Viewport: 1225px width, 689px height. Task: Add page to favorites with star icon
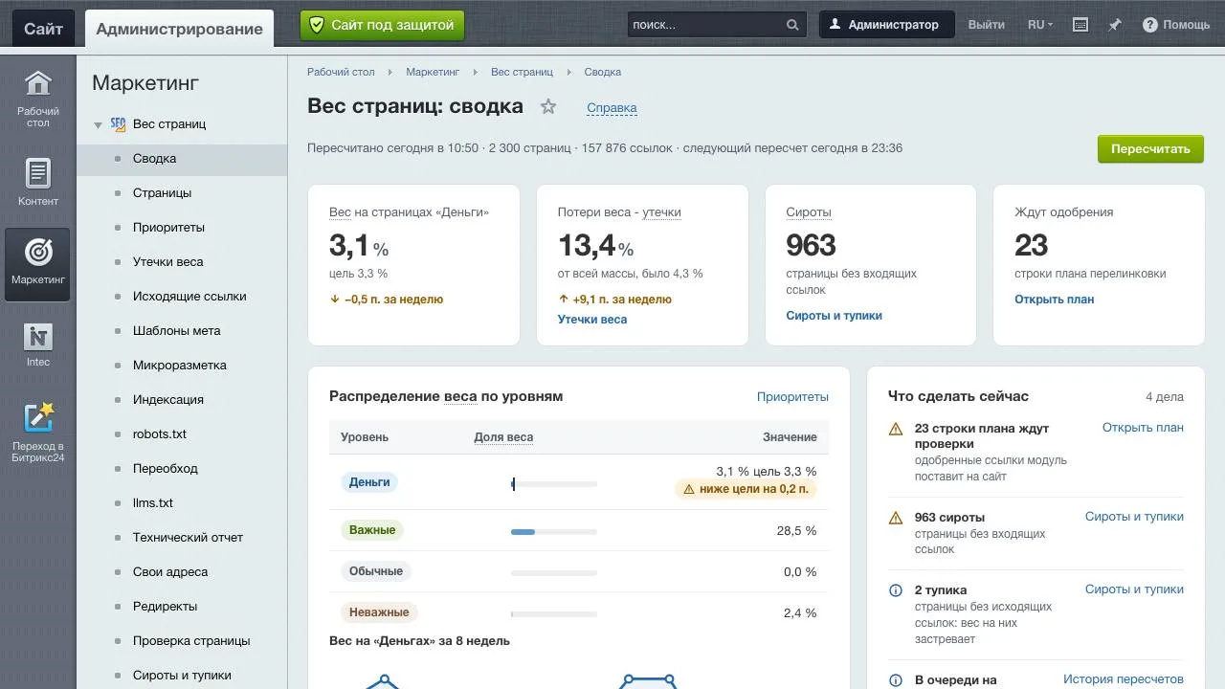coord(548,106)
